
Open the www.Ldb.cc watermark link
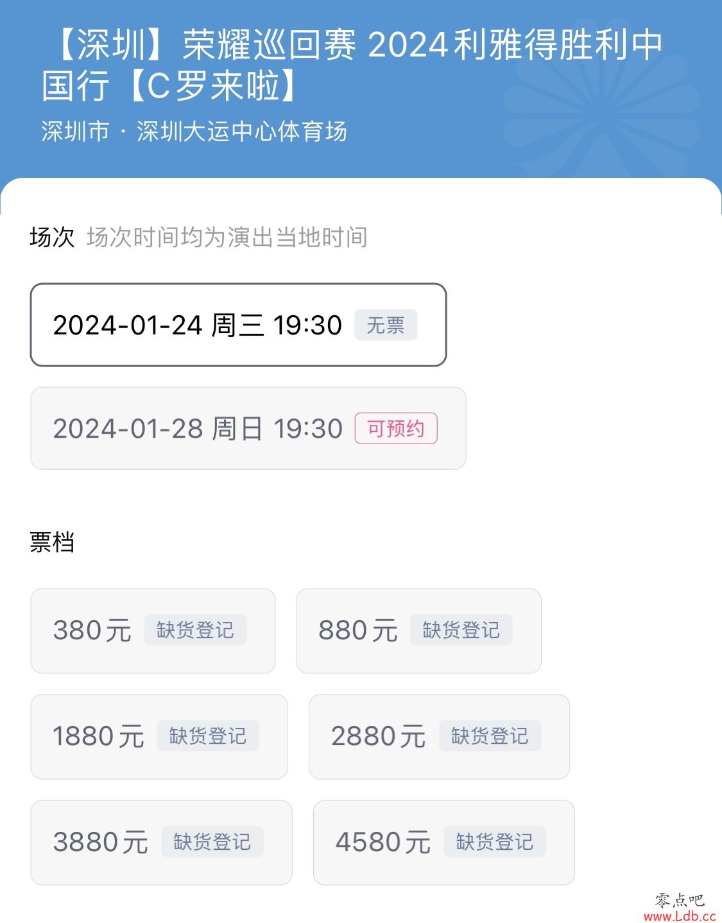click(x=680, y=916)
